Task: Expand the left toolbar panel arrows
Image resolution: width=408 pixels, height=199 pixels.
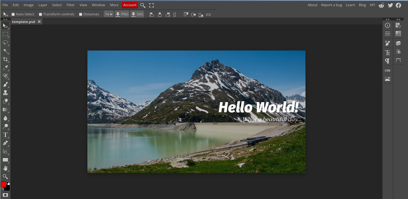Action: pos(5,19)
